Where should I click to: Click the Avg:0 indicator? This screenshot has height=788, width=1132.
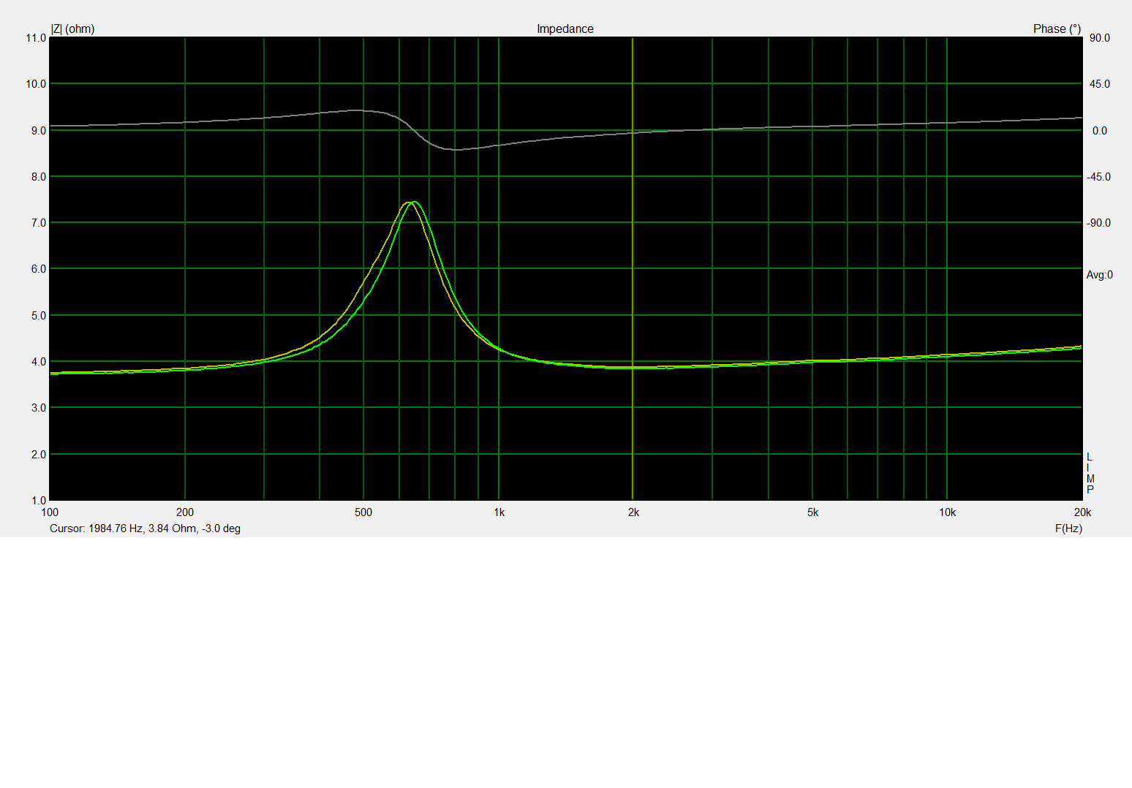(x=1099, y=276)
